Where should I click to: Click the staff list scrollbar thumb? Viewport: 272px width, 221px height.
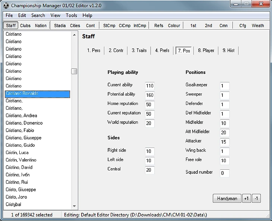tap(74, 71)
